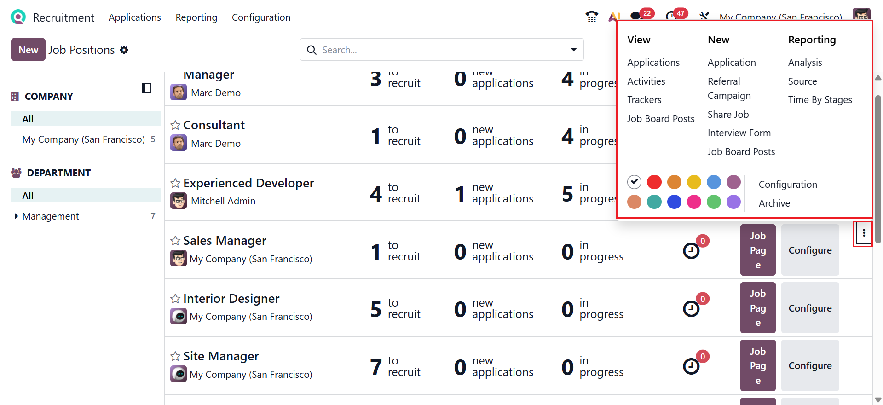Screen dimensions: 883x405
Task: Collapse the sidebar filter panel icon
Action: [146, 88]
